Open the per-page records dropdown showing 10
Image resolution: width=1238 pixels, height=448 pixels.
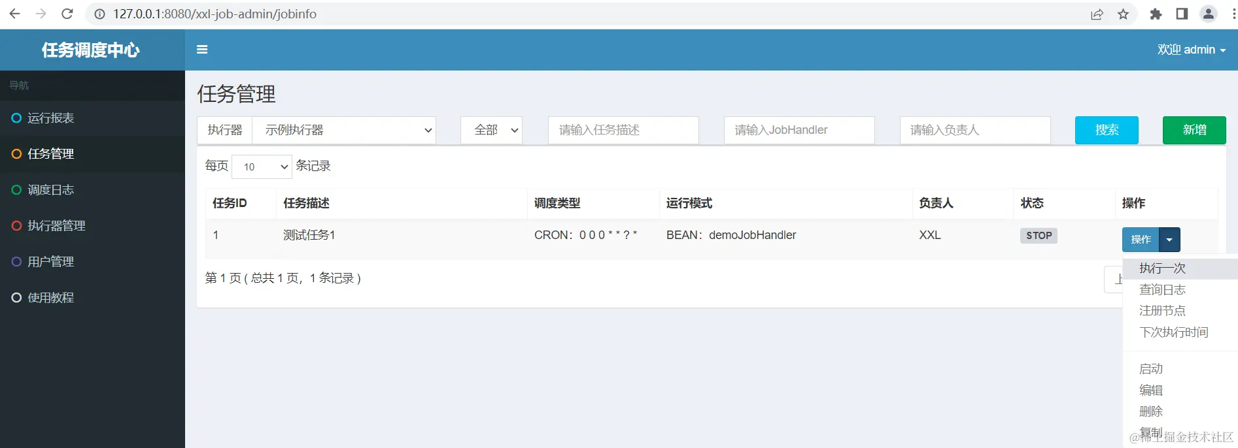click(x=262, y=167)
